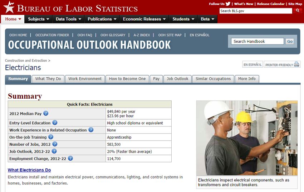Open the A-Z INDEX link
This screenshot has width=304, height=192.
point(142,35)
